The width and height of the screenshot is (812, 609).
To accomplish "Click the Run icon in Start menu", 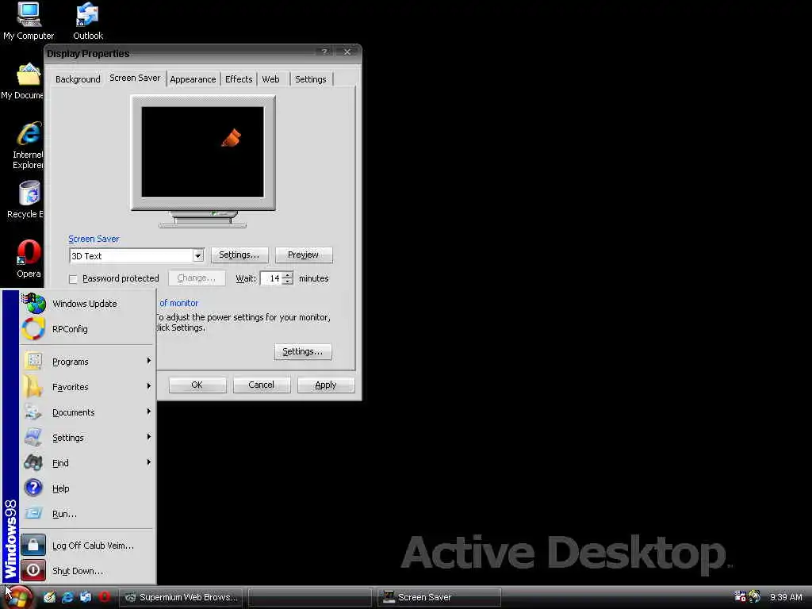I will [x=33, y=513].
